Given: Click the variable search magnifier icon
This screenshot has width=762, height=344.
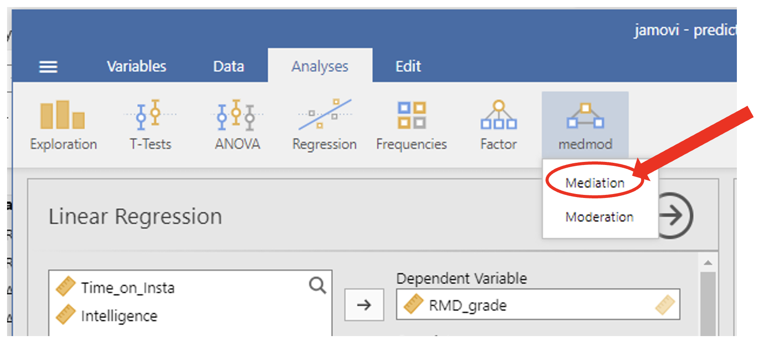Looking at the screenshot, I should tap(317, 285).
